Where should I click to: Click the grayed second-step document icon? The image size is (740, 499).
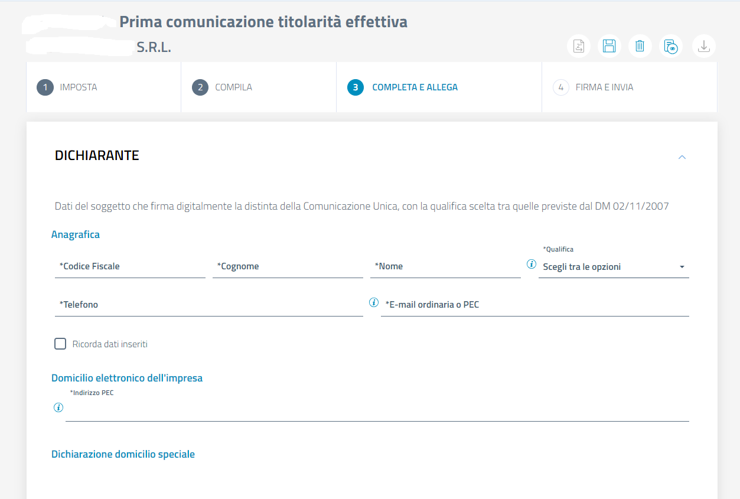click(x=579, y=46)
